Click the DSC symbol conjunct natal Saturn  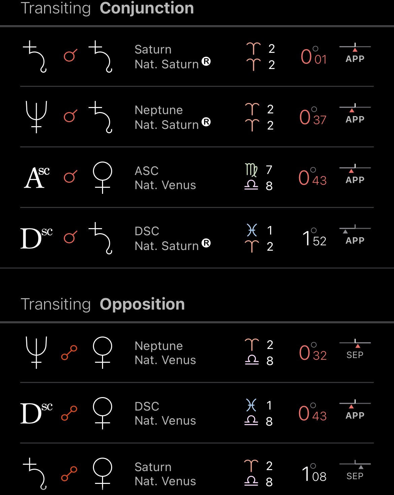36,238
